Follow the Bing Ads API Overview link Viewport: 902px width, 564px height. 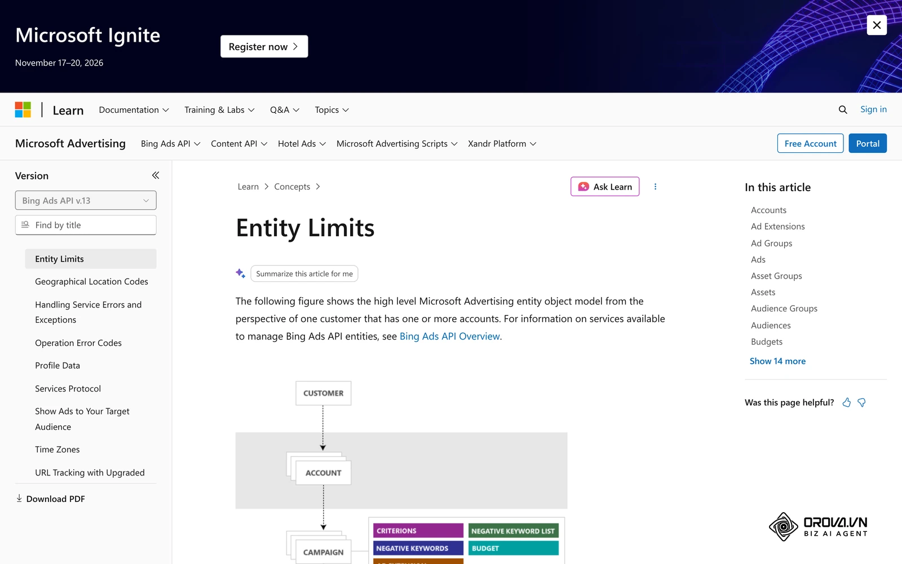click(450, 336)
